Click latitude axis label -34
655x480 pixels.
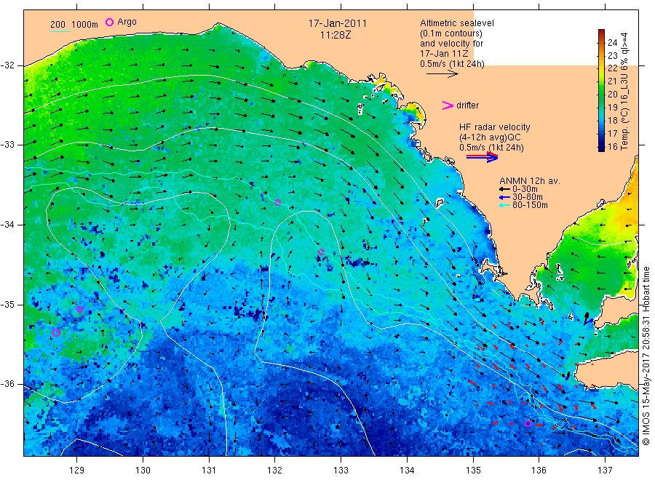[x=7, y=225]
